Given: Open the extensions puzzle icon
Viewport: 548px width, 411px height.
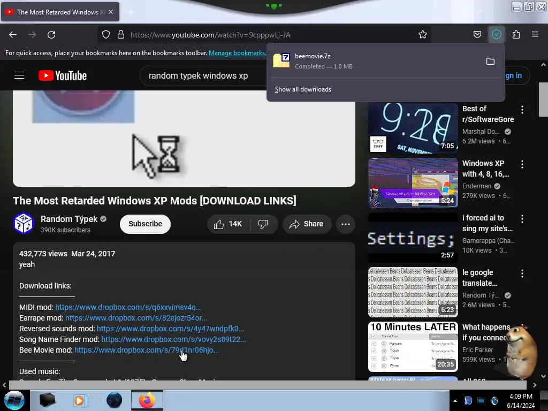Looking at the screenshot, I should click(x=516, y=35).
